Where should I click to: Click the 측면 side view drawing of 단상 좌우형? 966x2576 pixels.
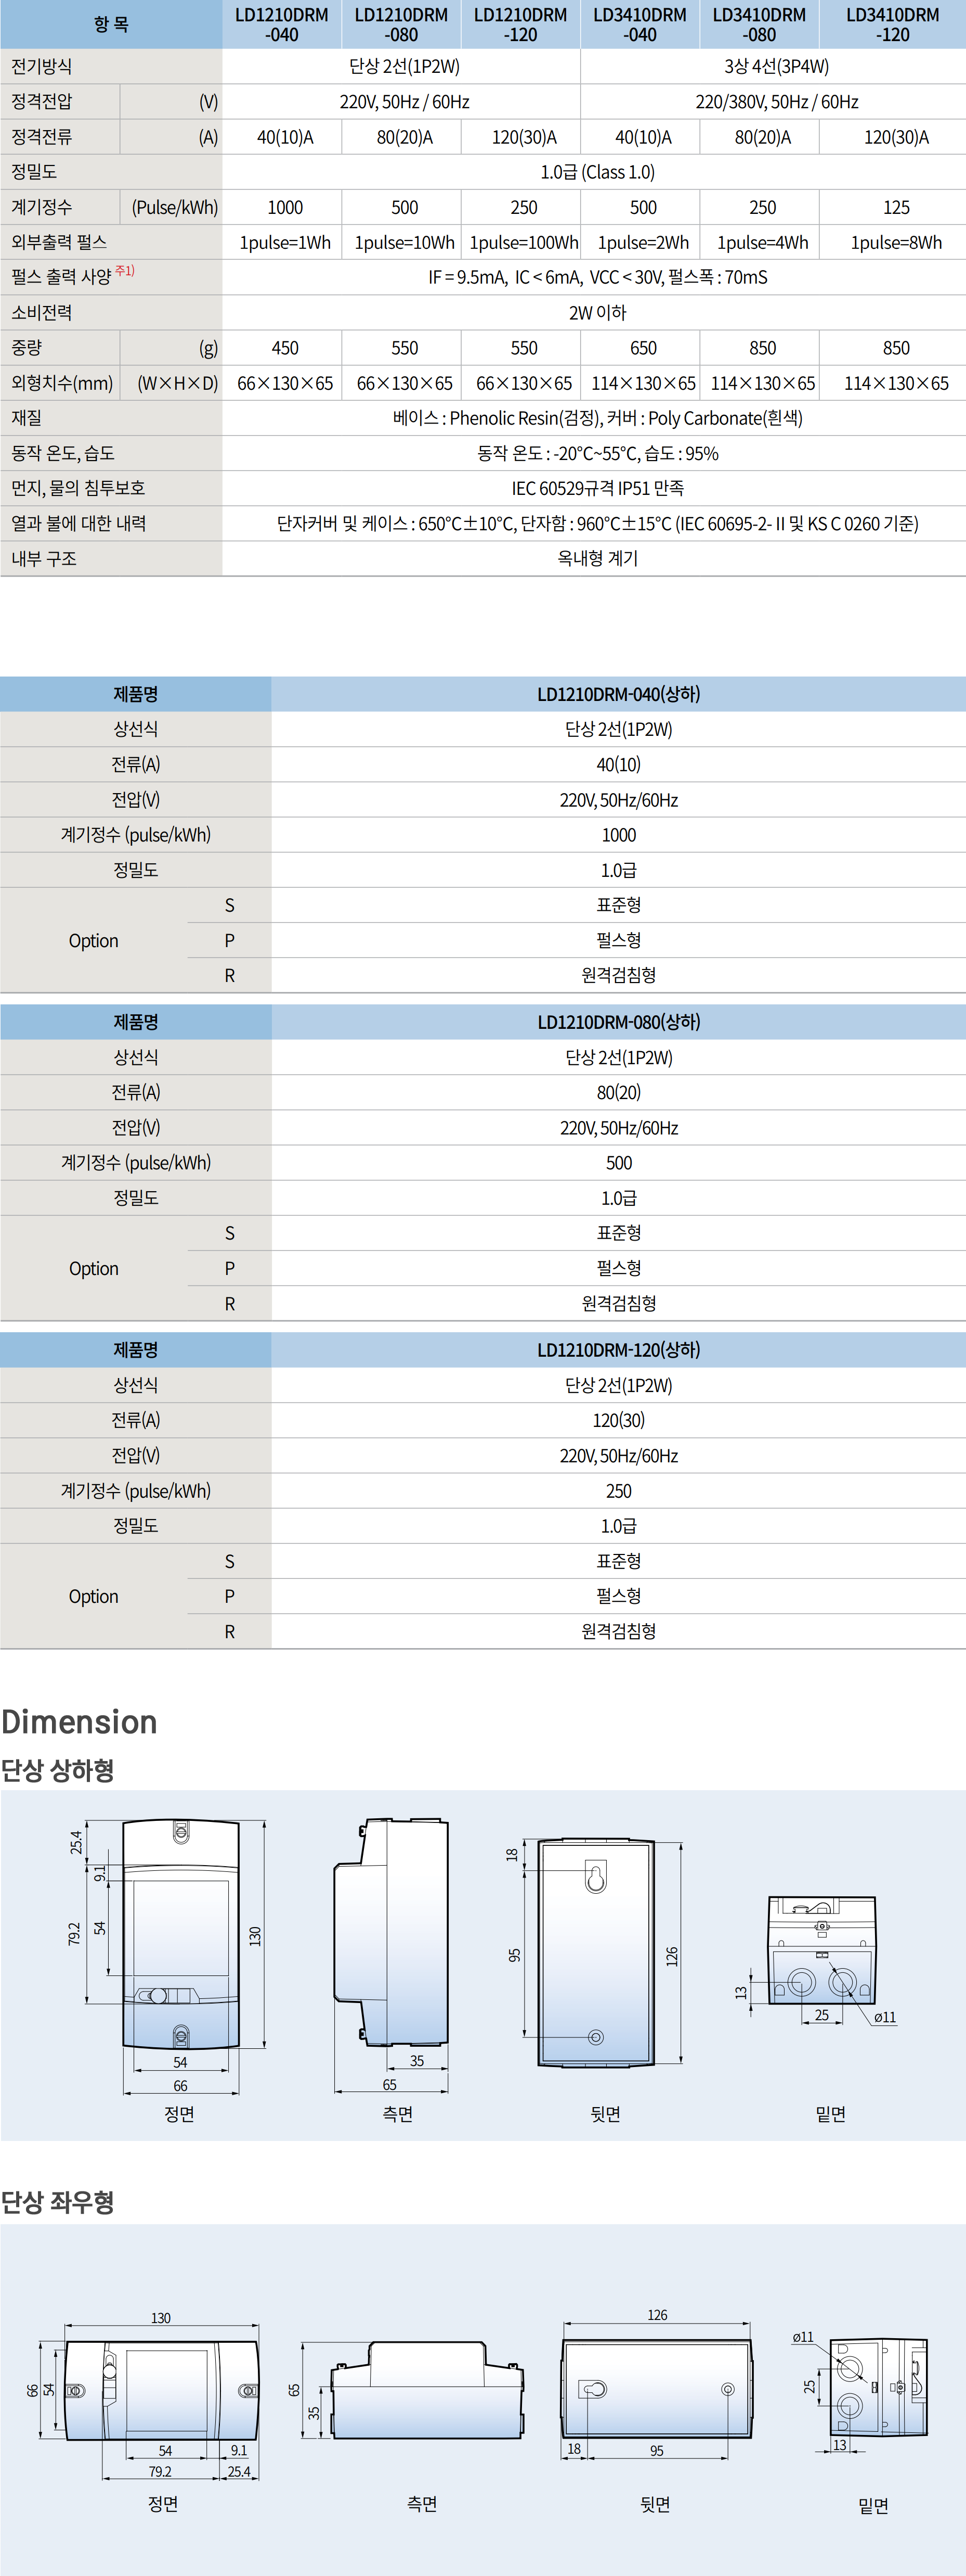[426, 2391]
